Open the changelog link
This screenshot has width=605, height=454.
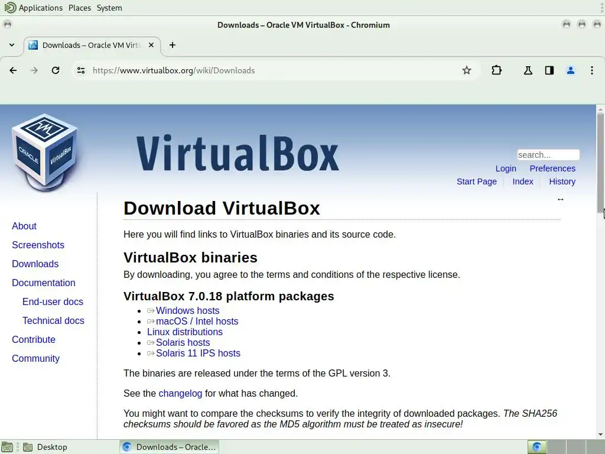(x=180, y=393)
